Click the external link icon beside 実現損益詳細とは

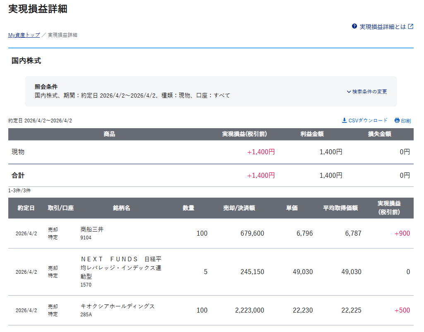410,26
